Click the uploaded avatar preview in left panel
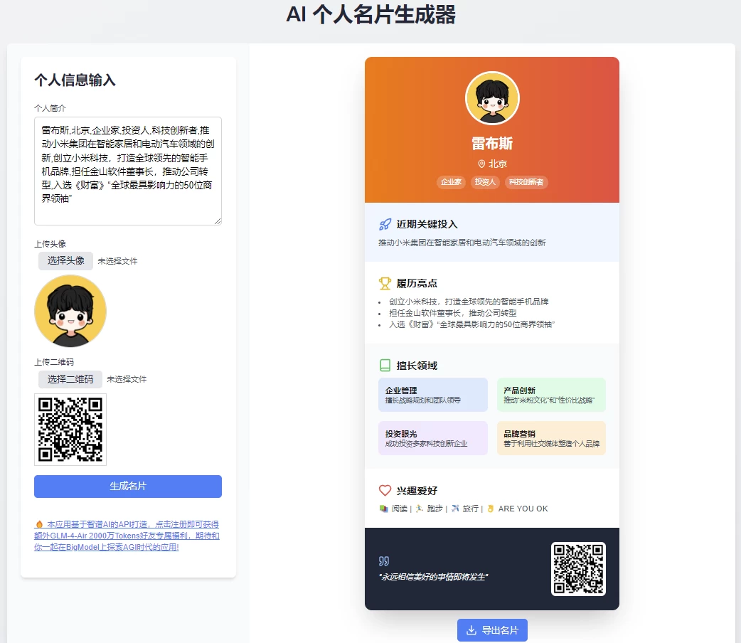Image resolution: width=741 pixels, height=643 pixels. click(70, 311)
